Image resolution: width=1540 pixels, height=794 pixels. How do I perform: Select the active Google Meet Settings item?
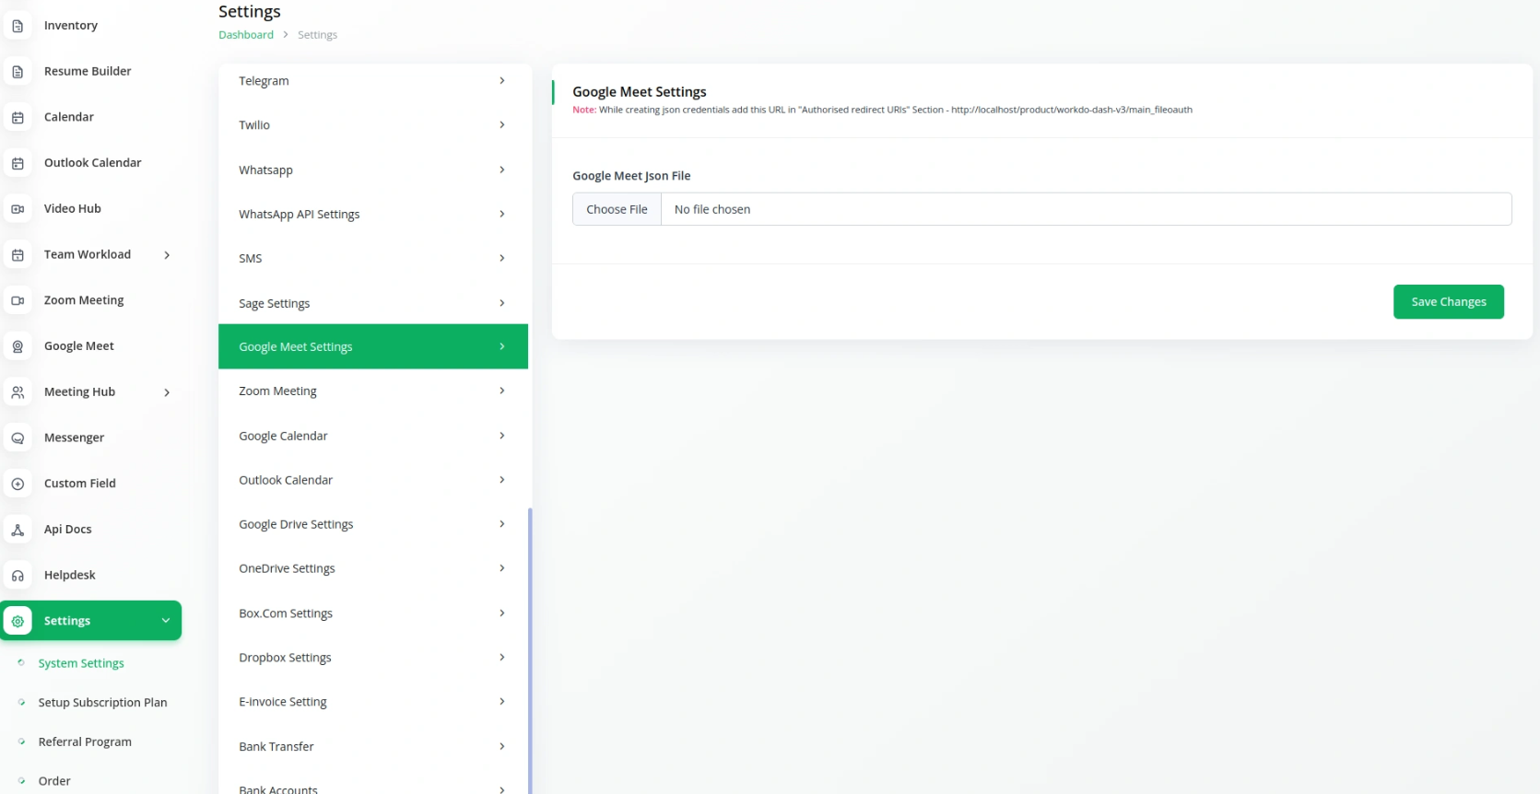coord(373,346)
